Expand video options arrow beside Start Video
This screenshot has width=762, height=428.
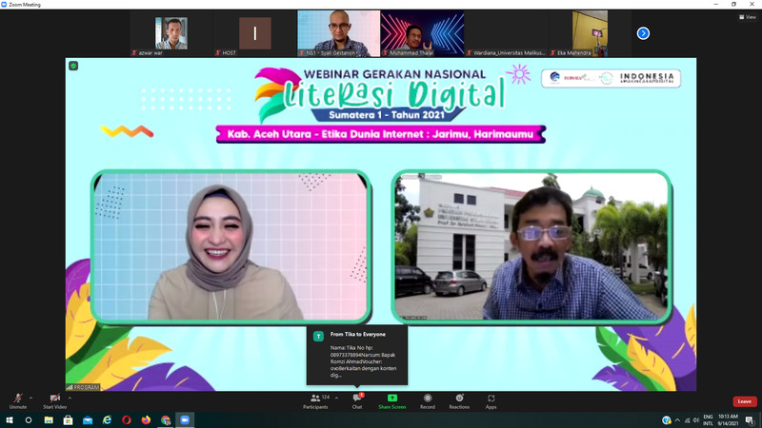70,397
